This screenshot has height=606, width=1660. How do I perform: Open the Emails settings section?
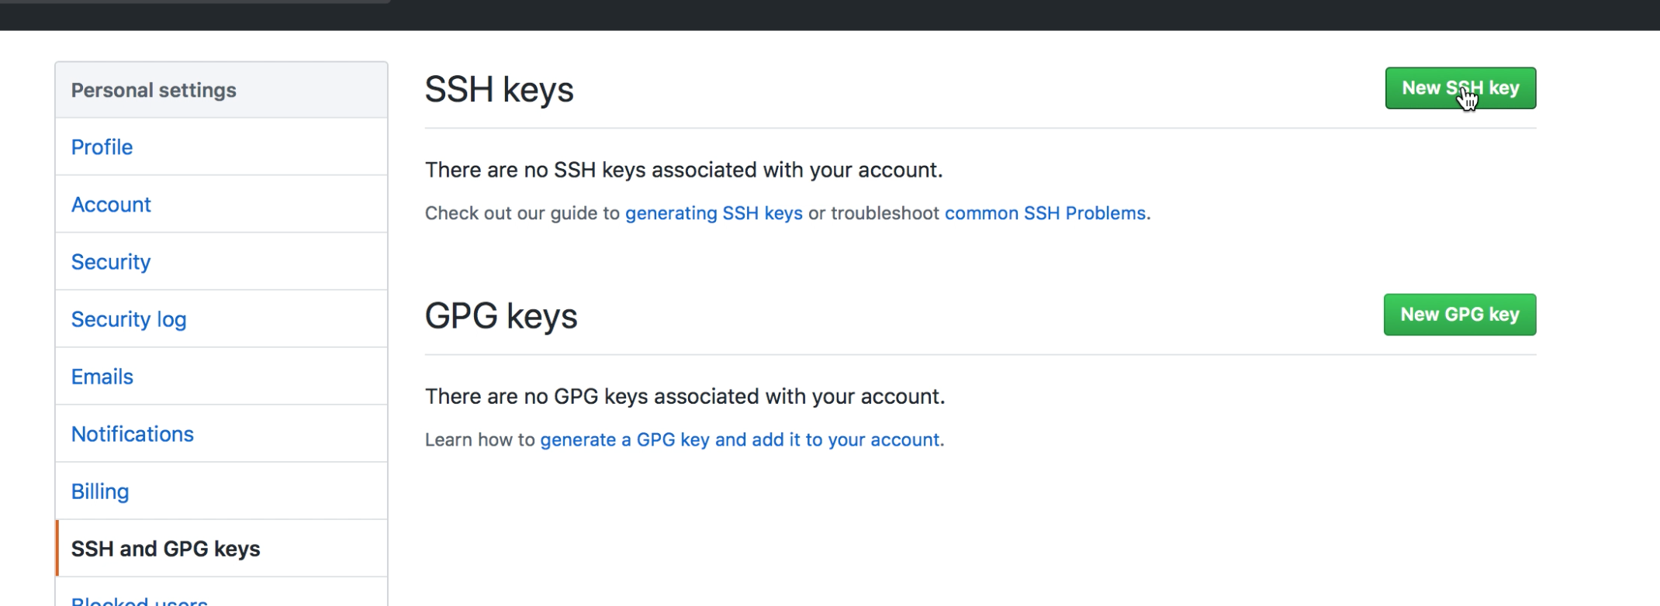102,376
